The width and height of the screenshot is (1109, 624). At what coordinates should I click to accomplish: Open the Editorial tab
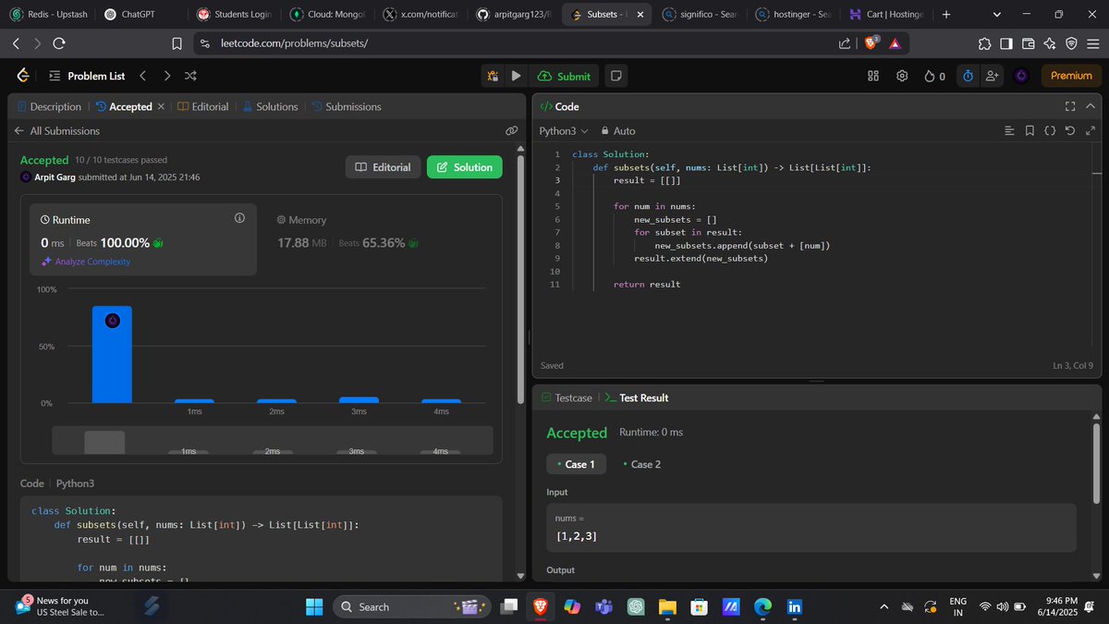(202, 106)
